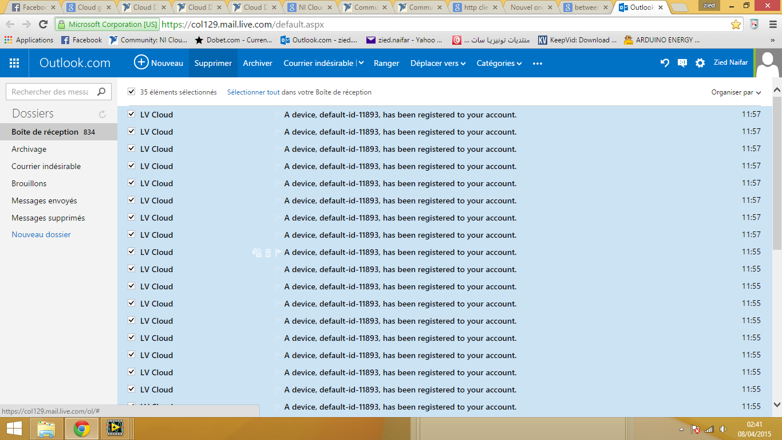The width and height of the screenshot is (782, 440).
Task: Open the Windows Start button
Action: (14, 428)
